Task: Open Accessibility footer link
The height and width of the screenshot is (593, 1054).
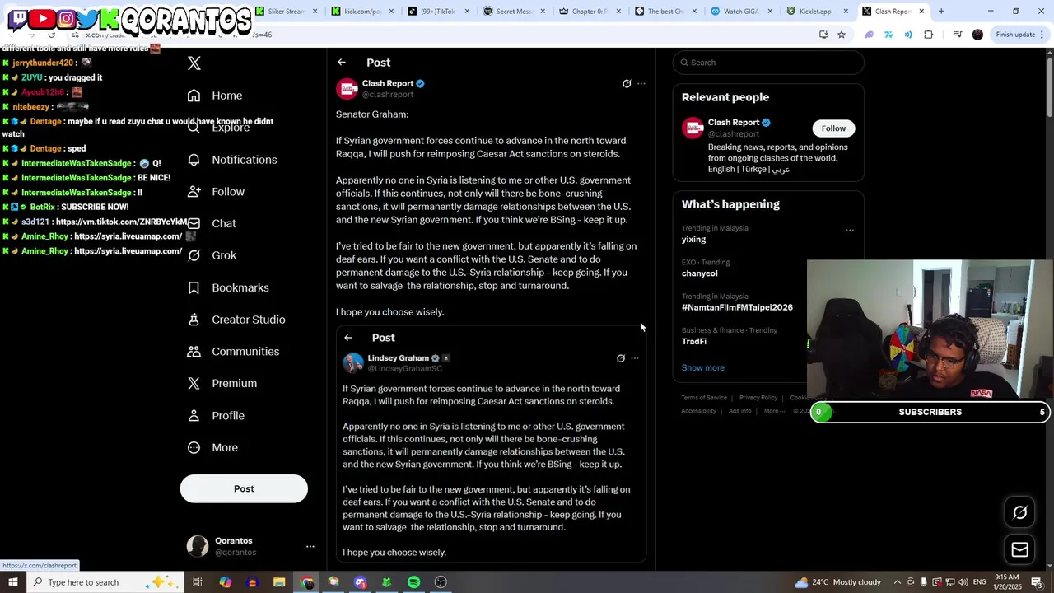Action: coord(698,411)
